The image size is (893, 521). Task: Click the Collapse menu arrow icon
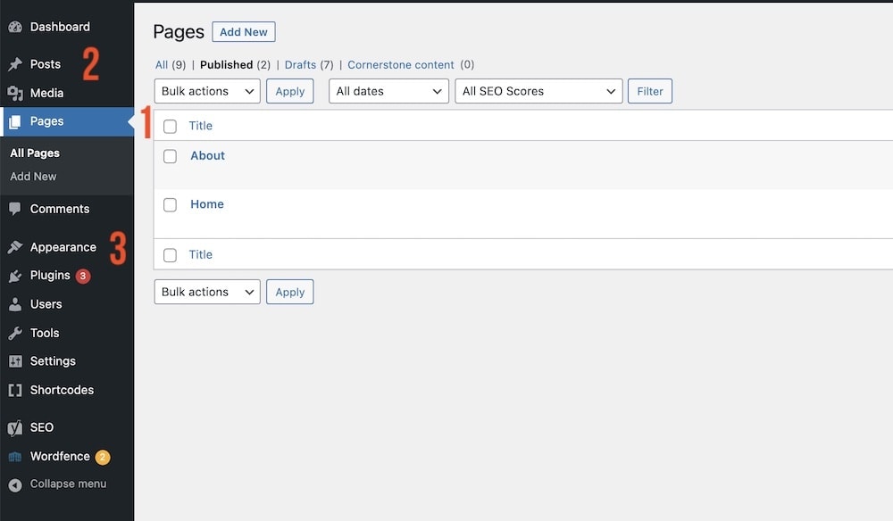pyautogui.click(x=15, y=484)
